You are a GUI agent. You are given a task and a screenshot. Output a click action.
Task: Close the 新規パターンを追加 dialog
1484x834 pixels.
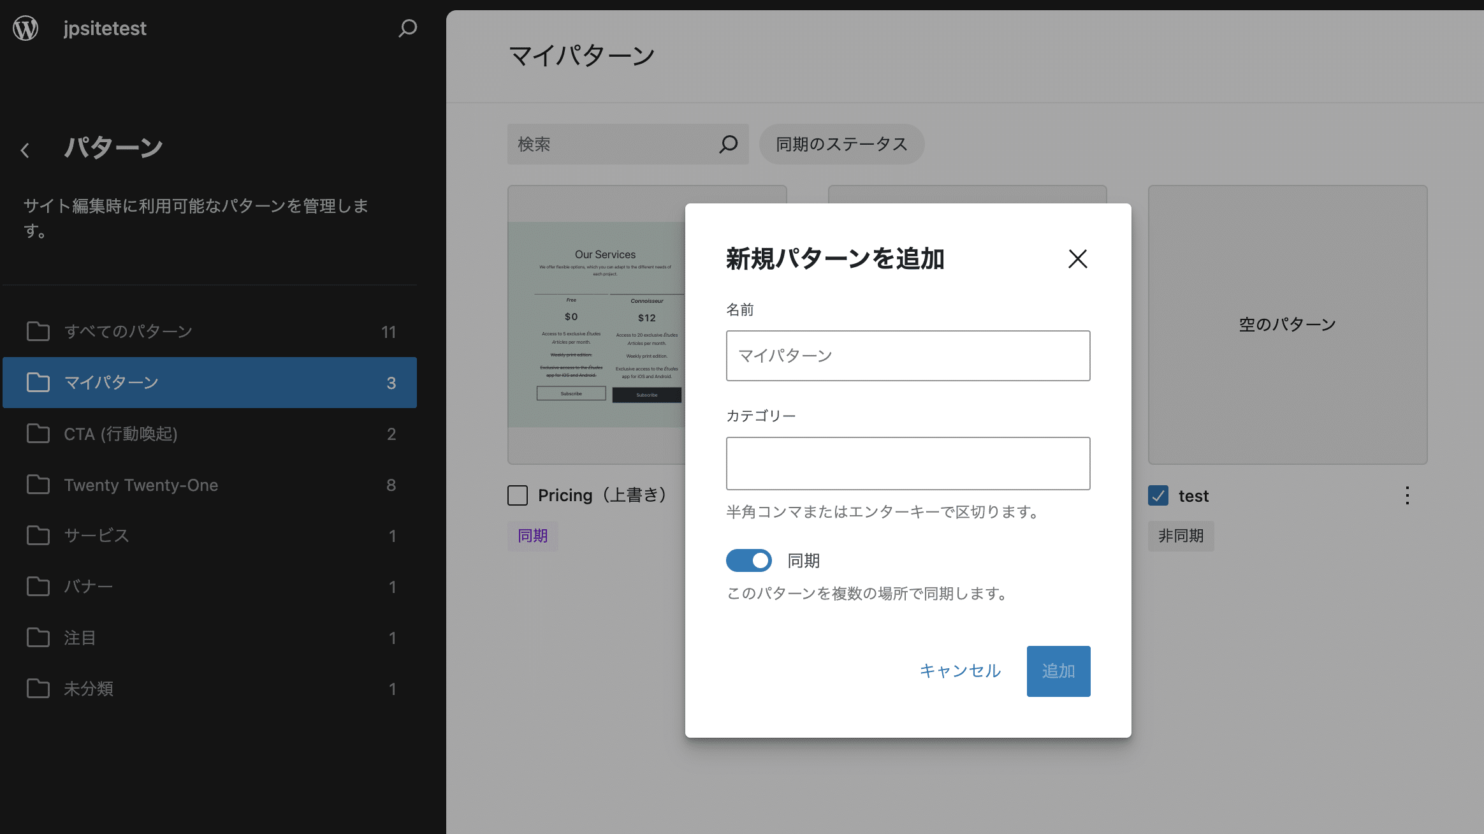click(1077, 259)
